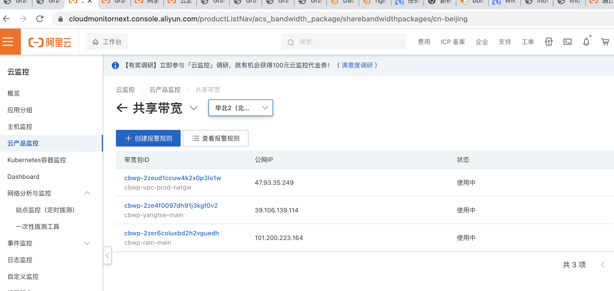Image resolution: width=614 pixels, height=291 pixels.
Task: Click cbwp-yangtse-main name text
Action: (154, 215)
